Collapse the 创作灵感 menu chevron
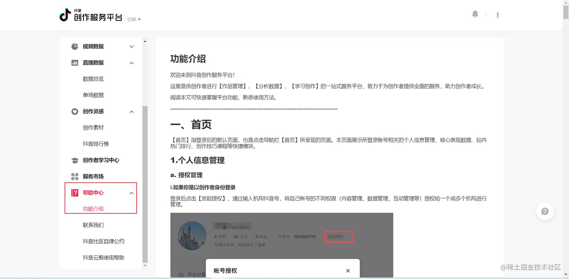This screenshot has height=279, width=569. pos(131,112)
